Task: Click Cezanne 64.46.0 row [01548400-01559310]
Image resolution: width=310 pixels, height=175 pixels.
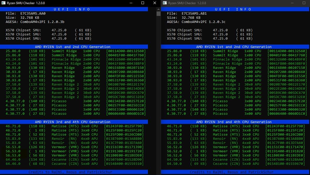Action: tap(75, 164)
